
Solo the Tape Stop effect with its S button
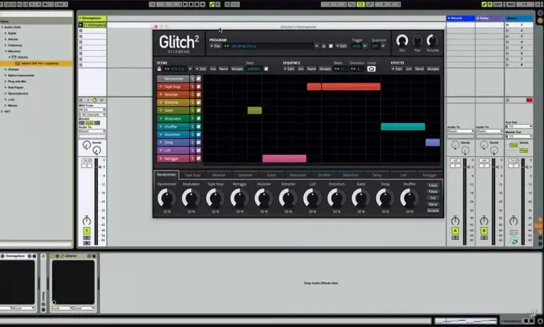pyautogui.click(x=193, y=86)
